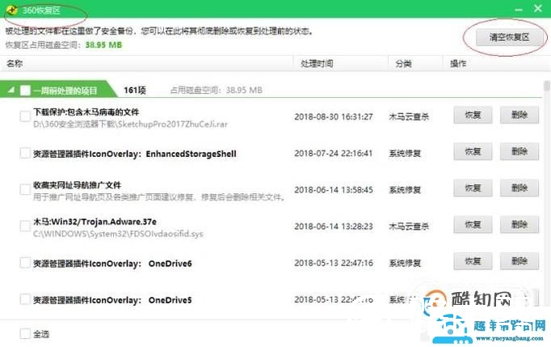Delete the EnhancedStorageShell entry
Image resolution: width=551 pixels, height=347 pixels.
tap(519, 152)
